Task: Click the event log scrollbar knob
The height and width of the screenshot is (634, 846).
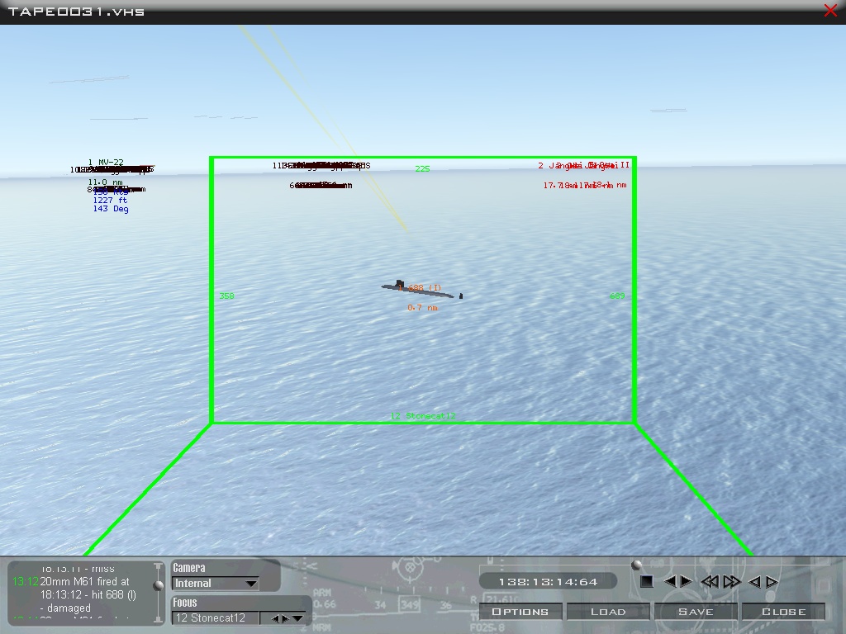Action: coord(158,585)
